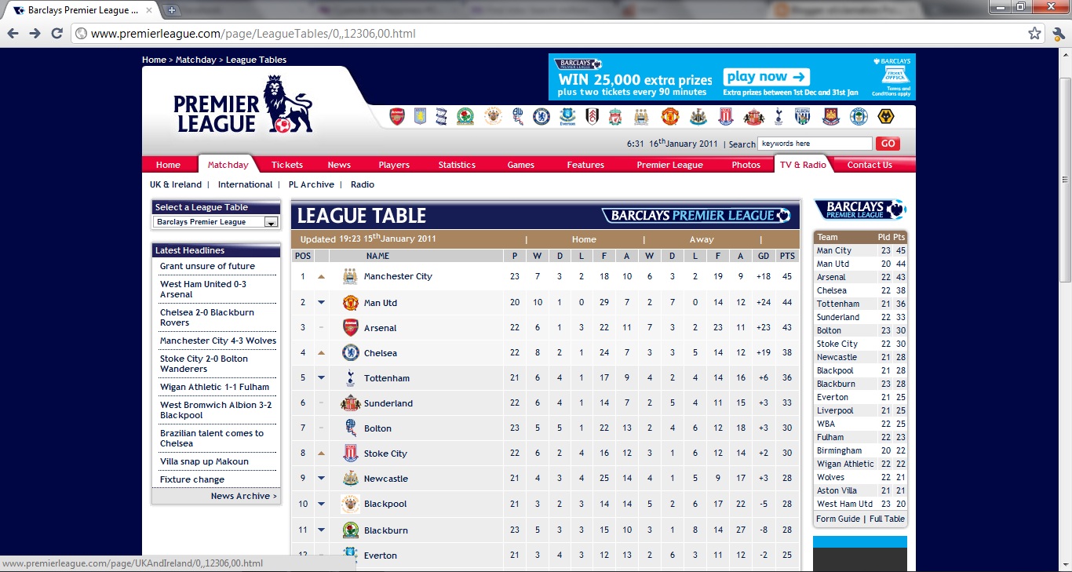Click the Barclays Premier League sidebar logo
The width and height of the screenshot is (1072, 572).
[860, 209]
